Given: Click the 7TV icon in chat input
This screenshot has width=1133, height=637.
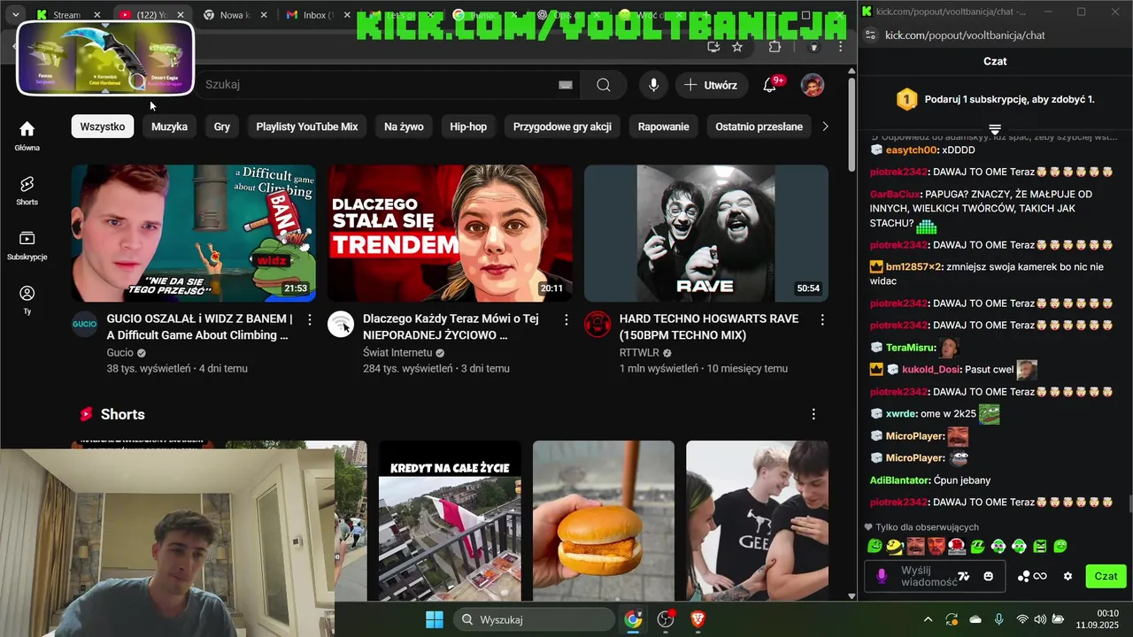Looking at the screenshot, I should coord(964,576).
